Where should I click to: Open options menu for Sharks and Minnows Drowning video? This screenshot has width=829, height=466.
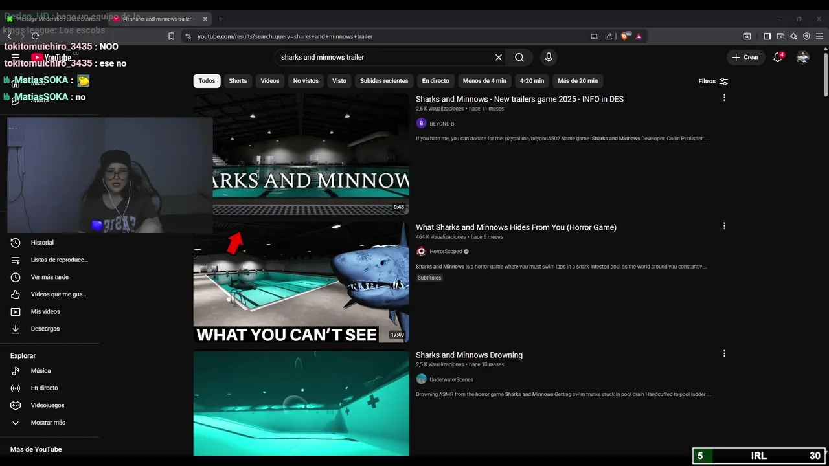tap(724, 353)
